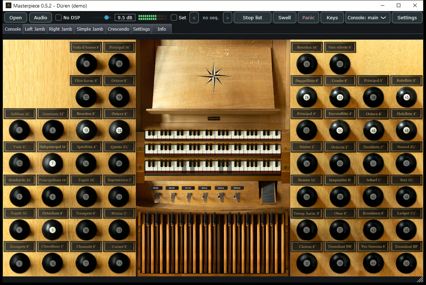Click the 9.5 dB volume field
Image resolution: width=426 pixels, height=285 pixels.
point(125,18)
